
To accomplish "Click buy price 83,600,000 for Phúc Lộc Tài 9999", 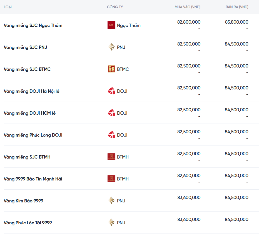I will tap(189, 220).
